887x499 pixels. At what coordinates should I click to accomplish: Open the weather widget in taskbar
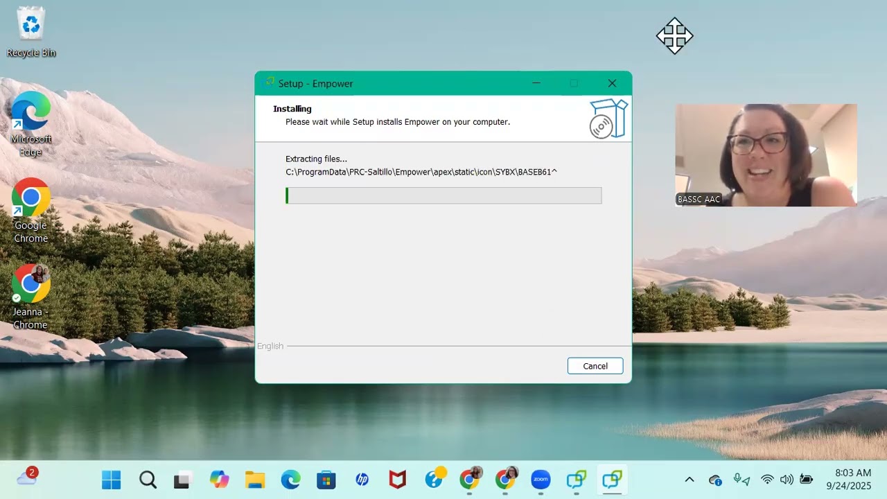27,477
